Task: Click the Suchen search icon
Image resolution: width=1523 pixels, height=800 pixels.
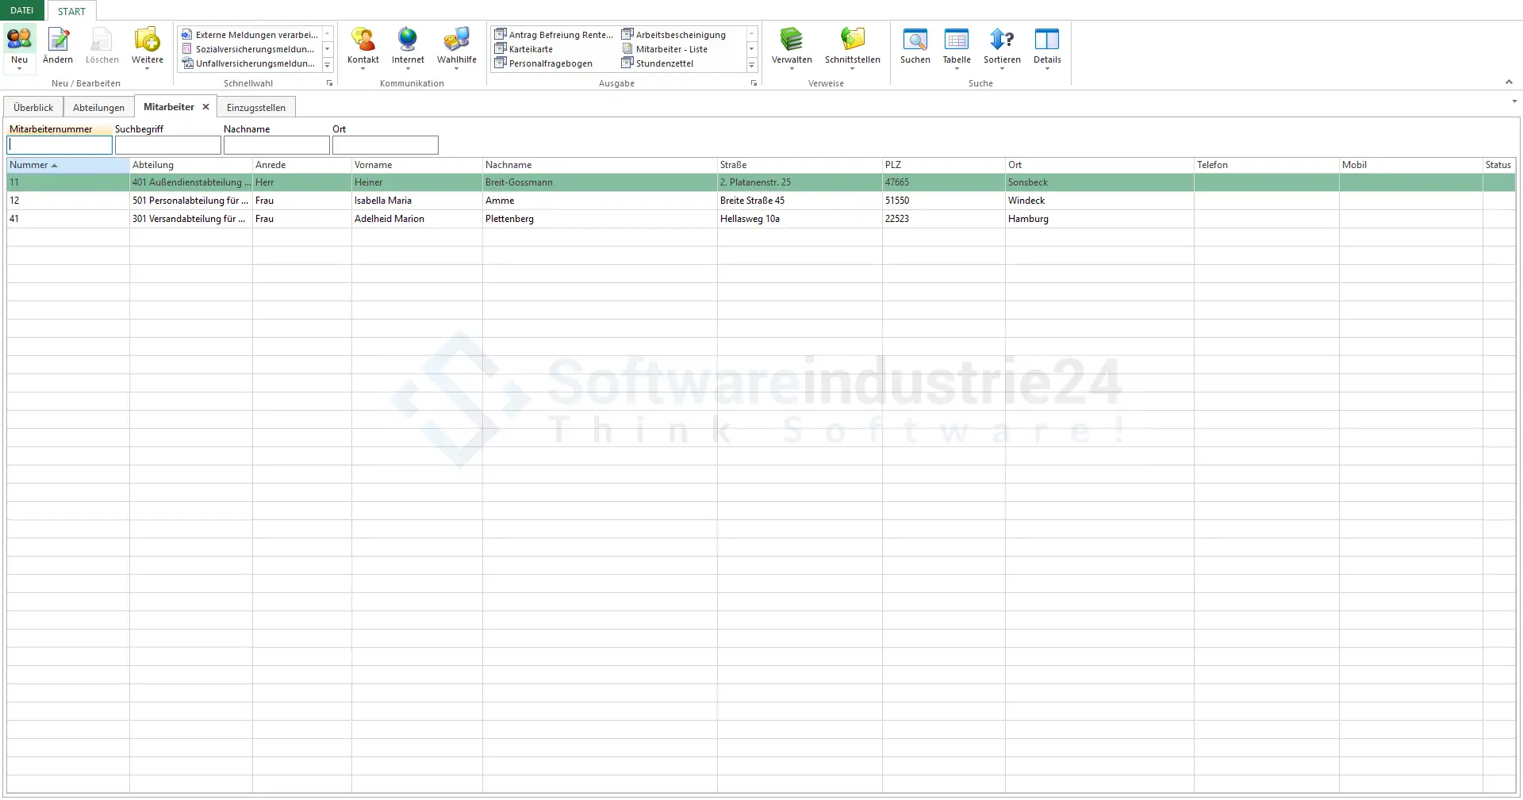Action: point(915,39)
